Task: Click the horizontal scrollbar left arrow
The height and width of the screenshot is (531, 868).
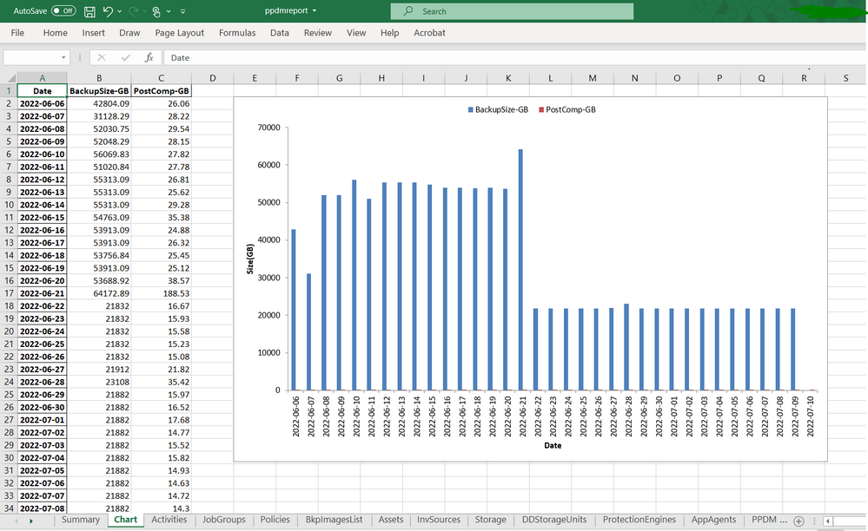Action: (x=828, y=521)
